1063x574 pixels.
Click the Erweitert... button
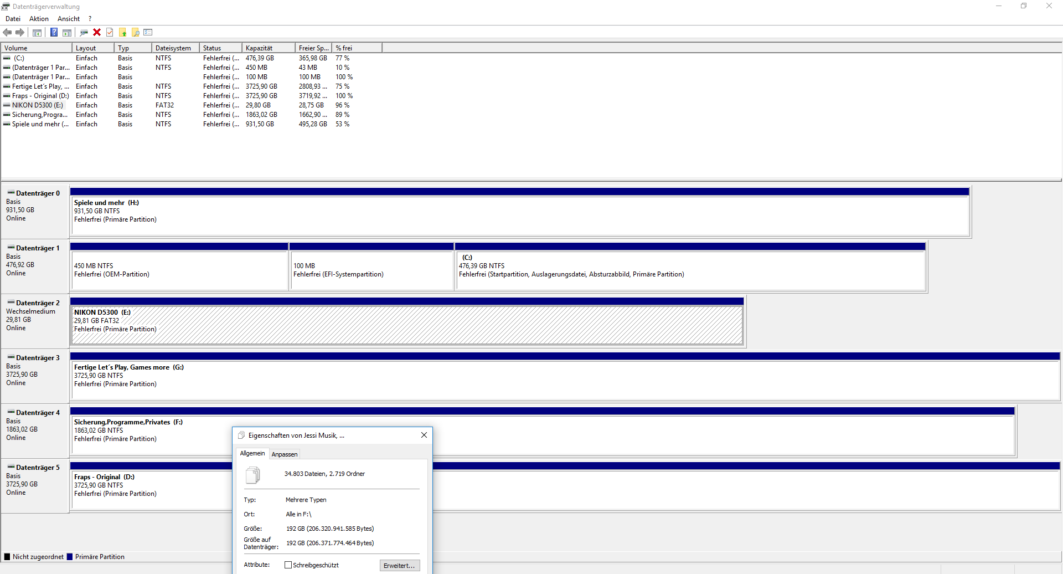point(399,566)
